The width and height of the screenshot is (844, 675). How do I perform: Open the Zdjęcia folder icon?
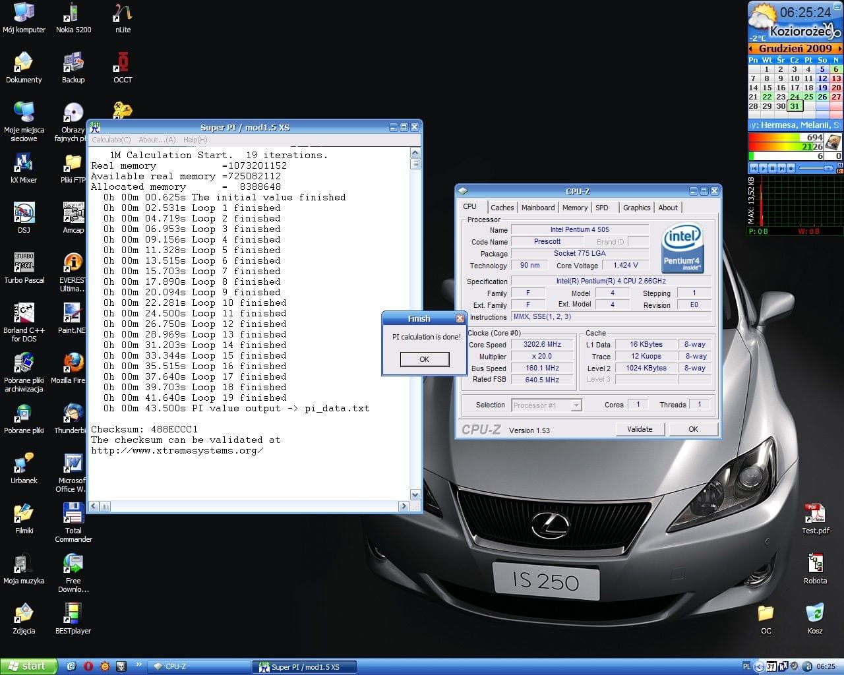point(24,620)
